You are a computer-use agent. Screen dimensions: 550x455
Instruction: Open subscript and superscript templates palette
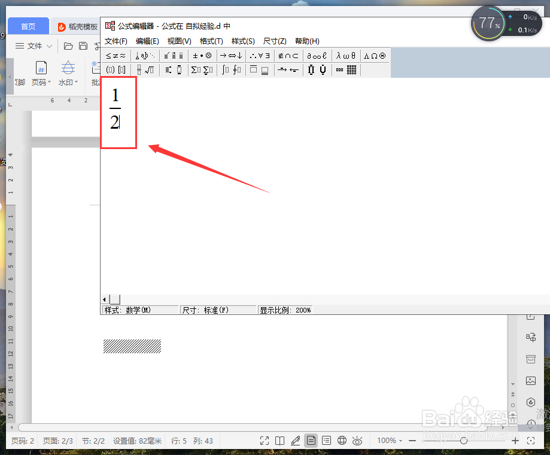(174, 70)
